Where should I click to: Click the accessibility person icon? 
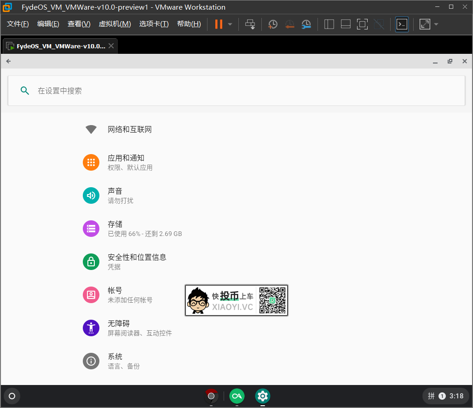[x=91, y=328]
